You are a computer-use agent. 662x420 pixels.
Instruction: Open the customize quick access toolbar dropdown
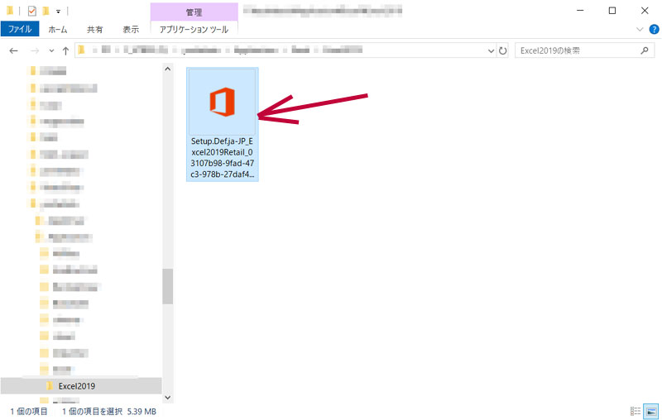point(58,12)
